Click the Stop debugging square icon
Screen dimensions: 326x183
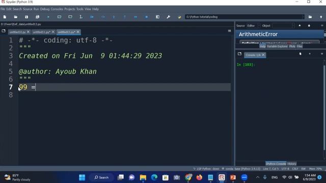click(x=146, y=17)
